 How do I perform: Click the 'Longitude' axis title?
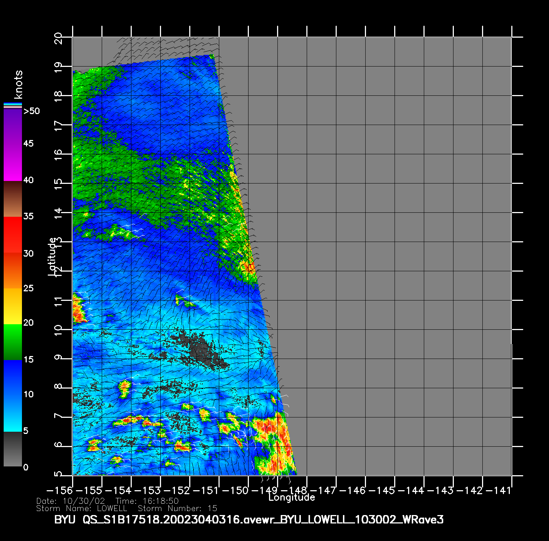291,498
